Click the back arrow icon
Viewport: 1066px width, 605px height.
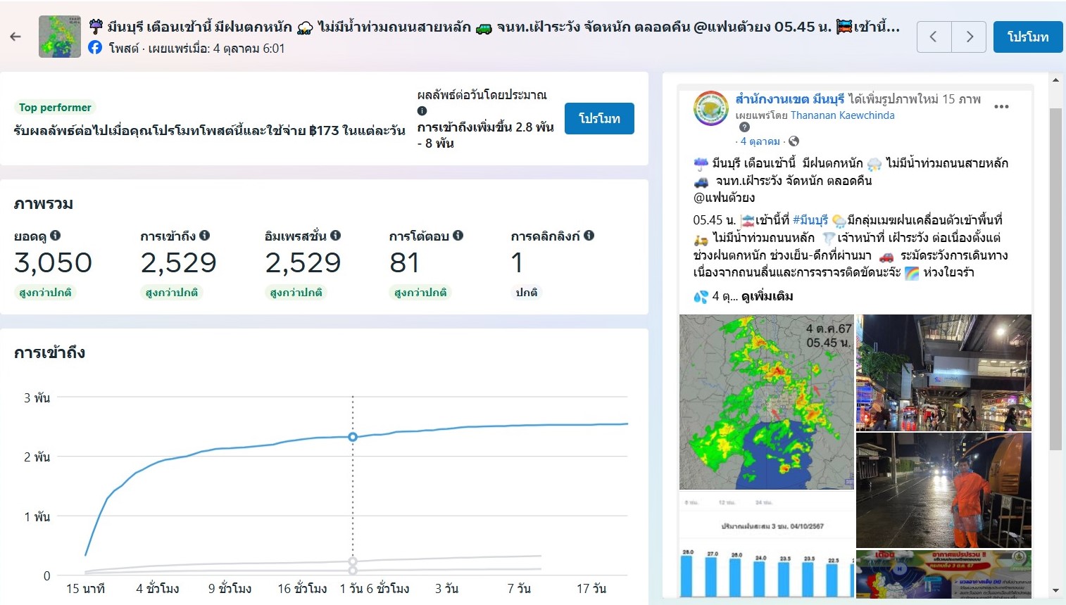15,37
